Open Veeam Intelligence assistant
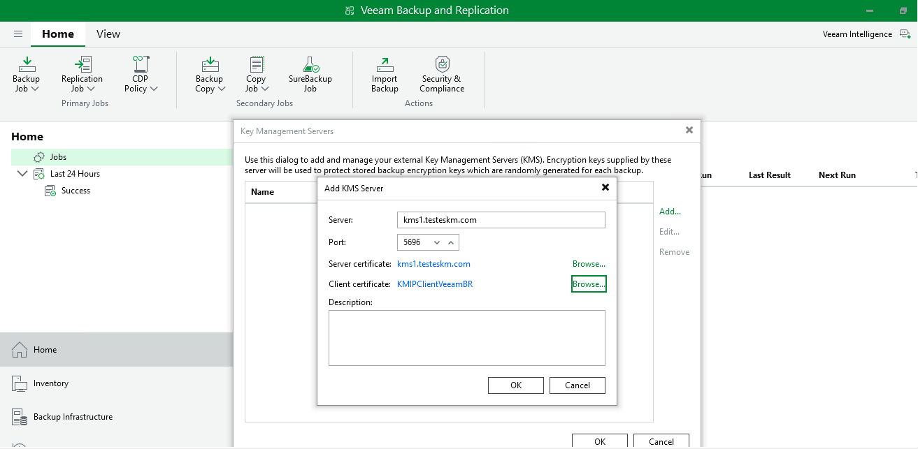 click(867, 34)
